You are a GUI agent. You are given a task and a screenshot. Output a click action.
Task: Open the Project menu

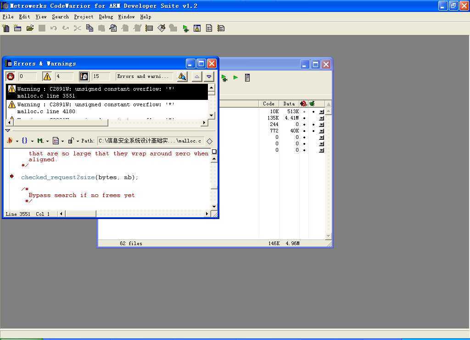[x=84, y=17]
